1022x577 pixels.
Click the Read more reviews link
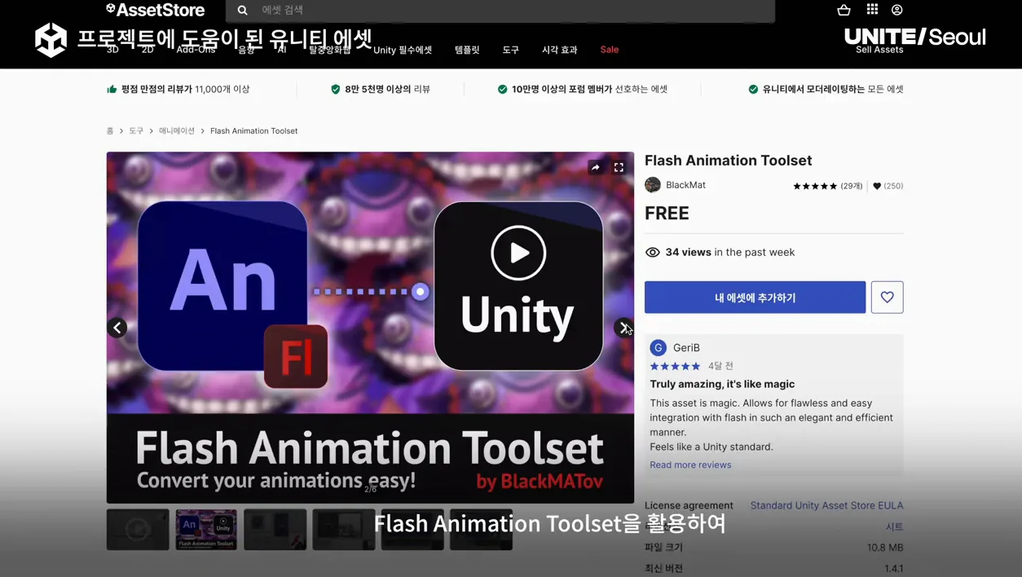point(690,465)
